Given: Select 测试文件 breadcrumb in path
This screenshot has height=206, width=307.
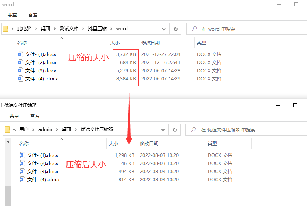Looking at the screenshot, I should click(69, 29).
